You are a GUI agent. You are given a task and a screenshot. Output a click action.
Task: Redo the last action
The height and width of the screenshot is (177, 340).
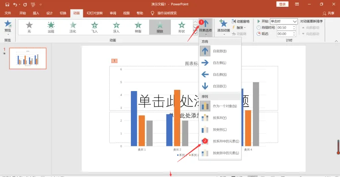tap(25, 4)
